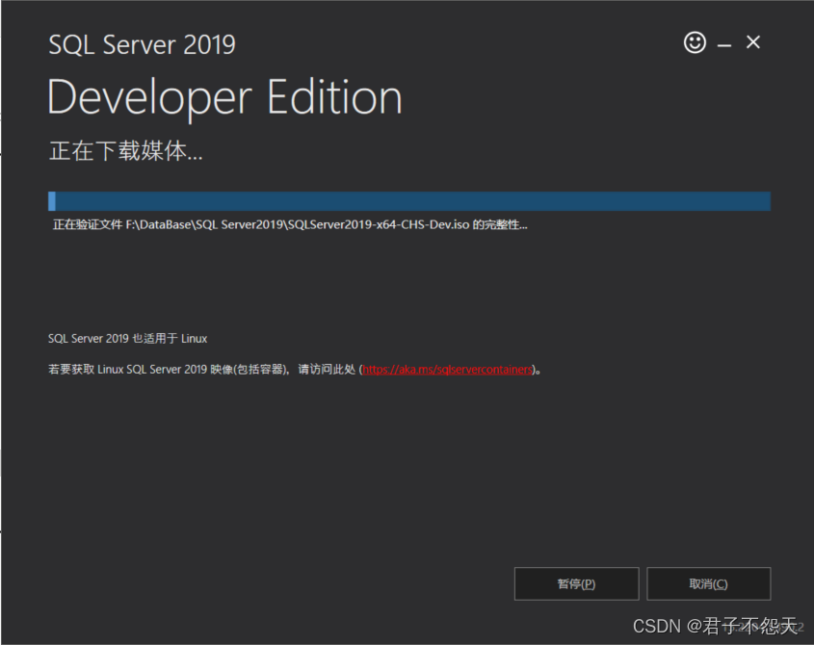Click the 正在下载媒体... heading

click(125, 151)
